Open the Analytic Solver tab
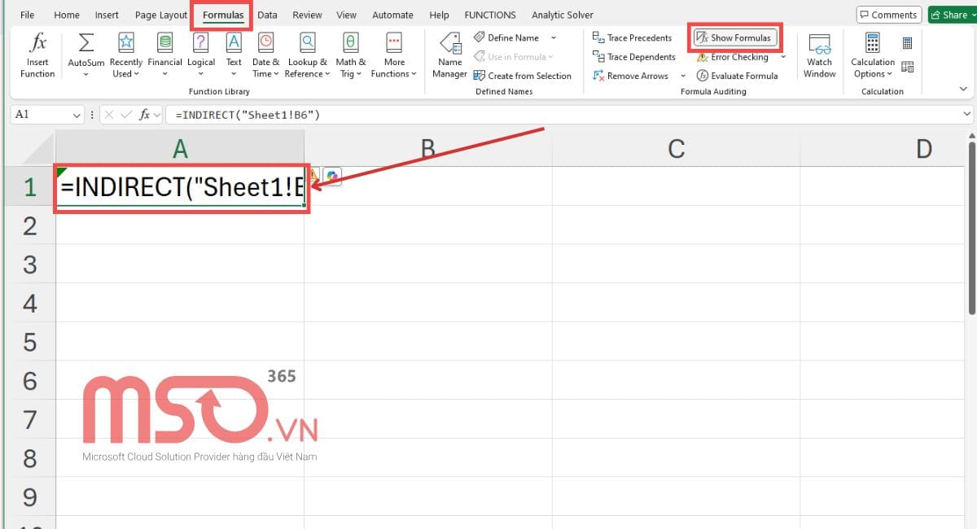The width and height of the screenshot is (977, 529). point(563,15)
